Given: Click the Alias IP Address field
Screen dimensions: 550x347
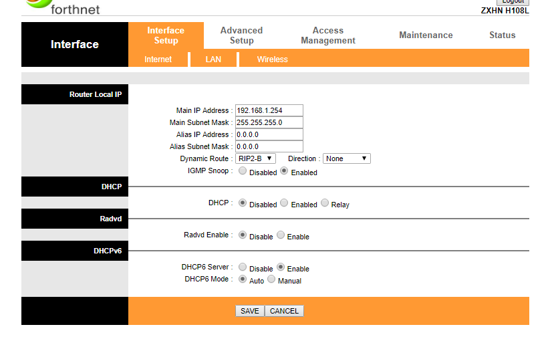Looking at the screenshot, I should point(269,134).
